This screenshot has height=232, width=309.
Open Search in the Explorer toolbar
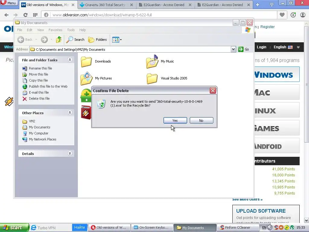pos(75,40)
